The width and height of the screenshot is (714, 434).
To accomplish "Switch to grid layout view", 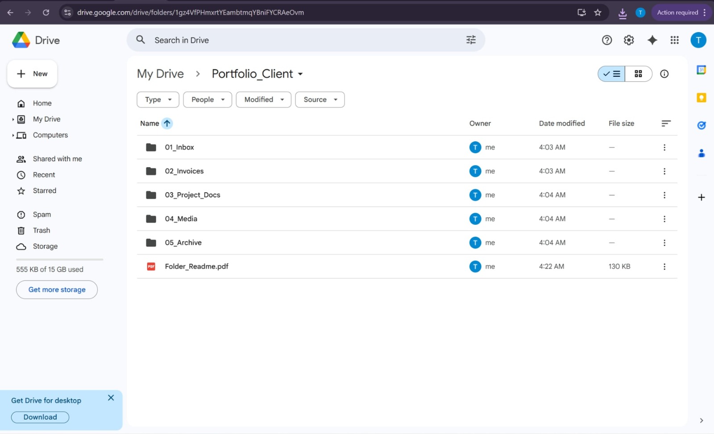I will pos(638,74).
